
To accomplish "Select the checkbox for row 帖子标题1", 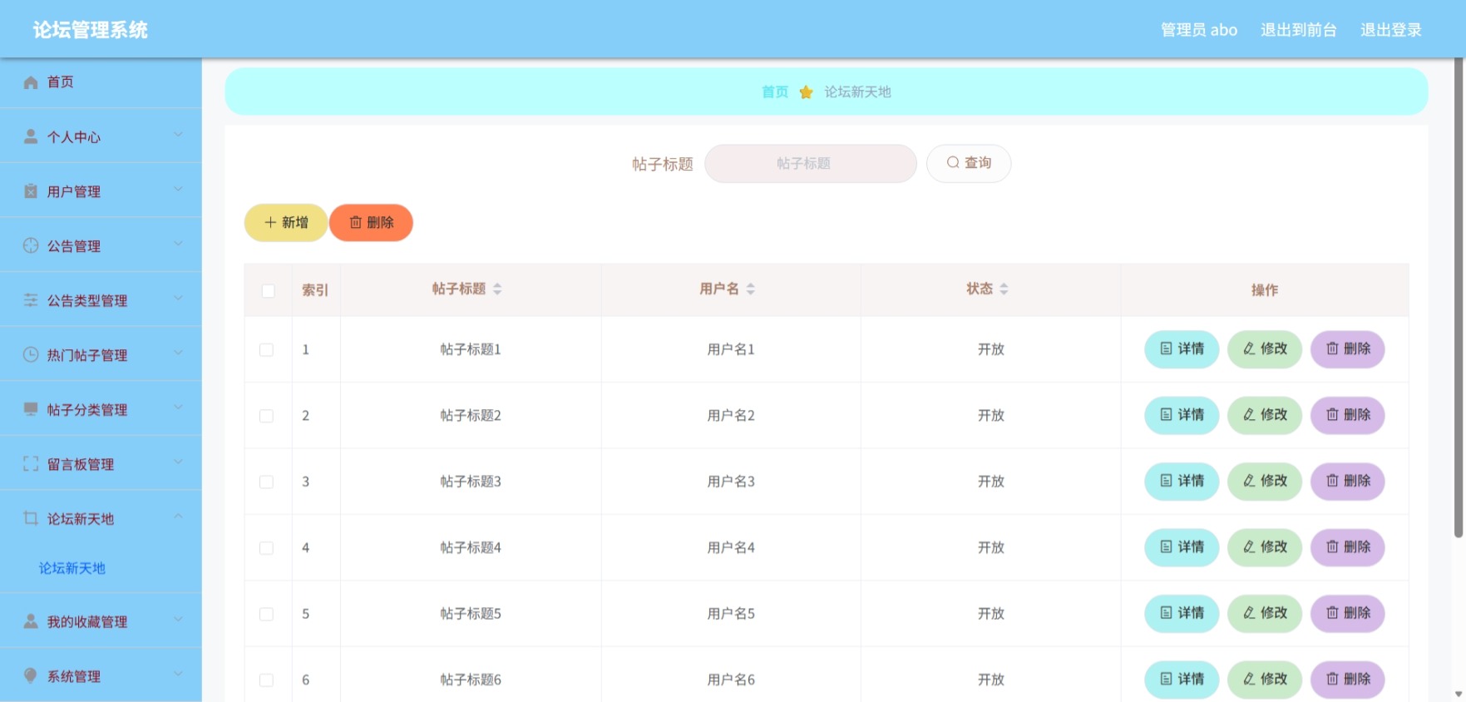I will pyautogui.click(x=267, y=349).
